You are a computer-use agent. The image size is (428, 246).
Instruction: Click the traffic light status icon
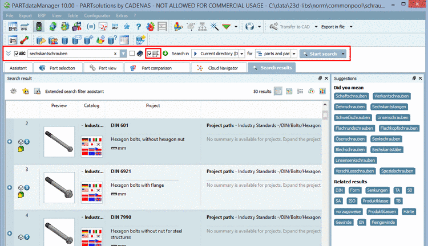(x=39, y=27)
